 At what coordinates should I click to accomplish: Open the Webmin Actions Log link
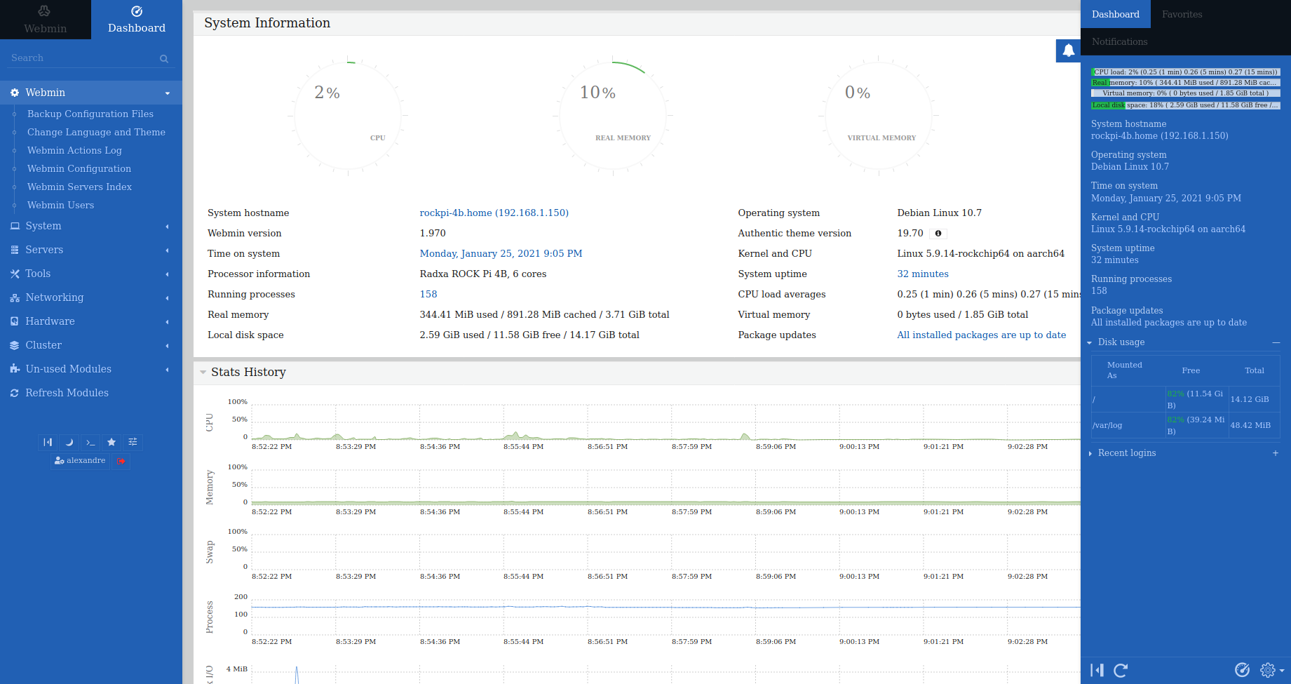74,150
